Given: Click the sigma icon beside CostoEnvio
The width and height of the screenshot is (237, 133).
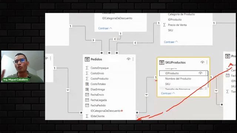Looking at the screenshot, I should pos(87,73).
